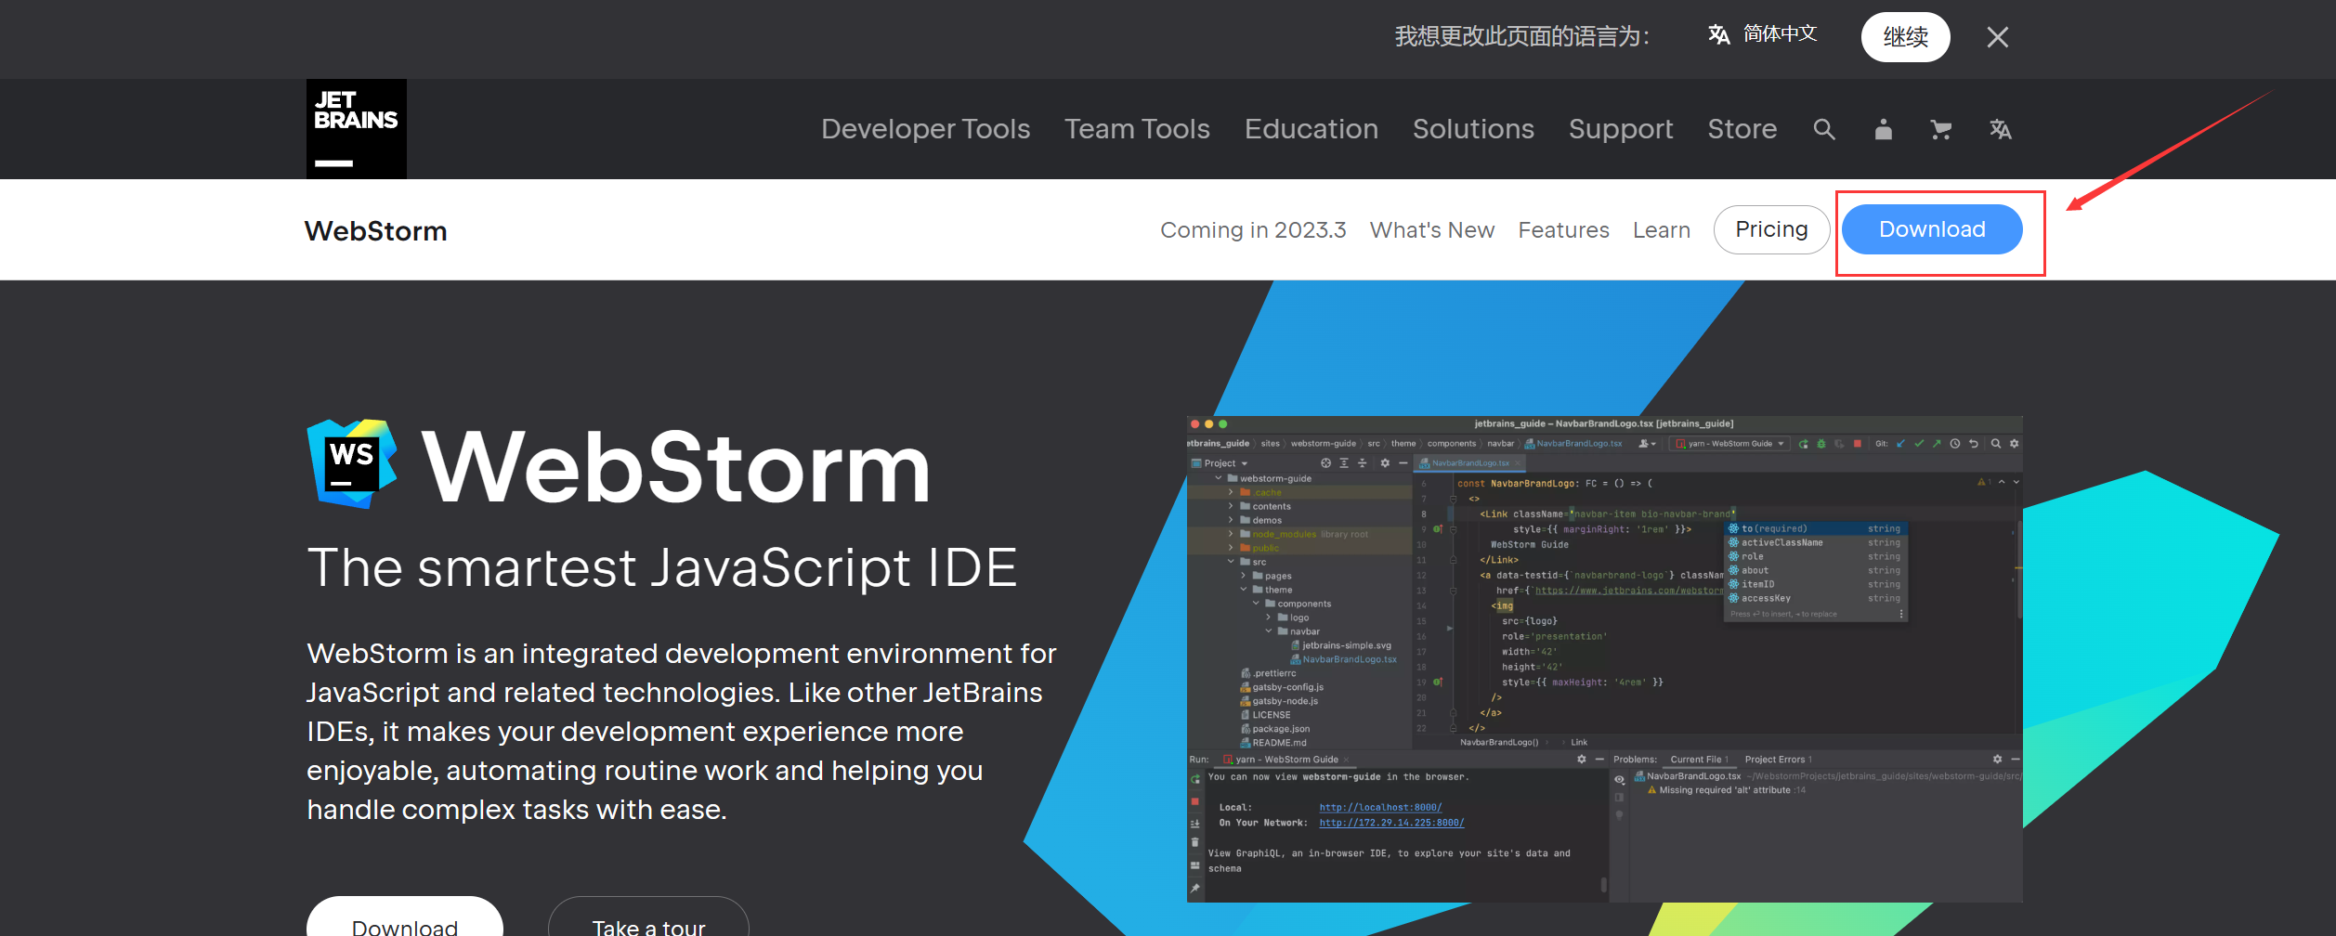Open the site search magnifier icon
Image resolution: width=2336 pixels, height=936 pixels.
click(1823, 129)
